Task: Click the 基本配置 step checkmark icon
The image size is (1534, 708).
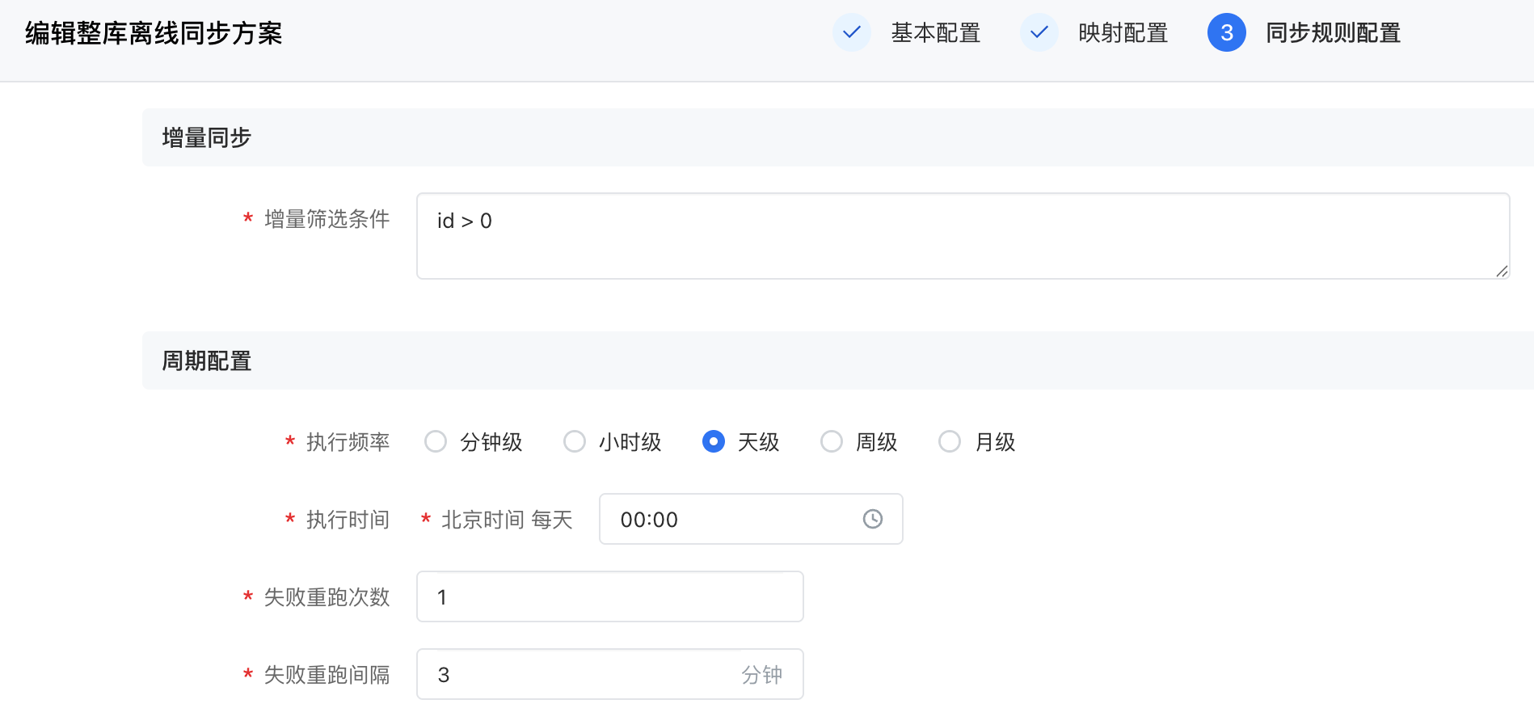Action: pos(852,32)
